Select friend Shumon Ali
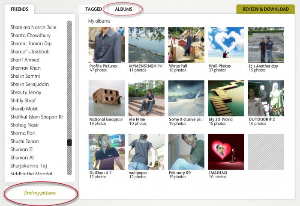Image resolution: width=300 pixels, height=206 pixels. tap(22, 158)
